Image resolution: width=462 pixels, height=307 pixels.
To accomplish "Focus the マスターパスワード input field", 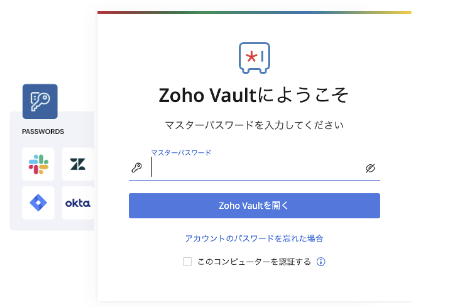I will pyautogui.click(x=254, y=168).
